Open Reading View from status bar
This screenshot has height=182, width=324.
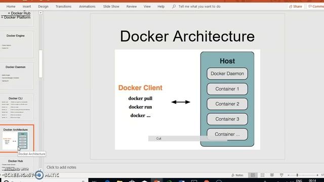272,175
